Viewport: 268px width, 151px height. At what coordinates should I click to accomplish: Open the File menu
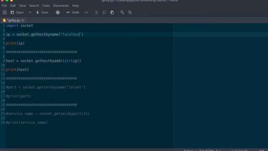coord(4,5)
